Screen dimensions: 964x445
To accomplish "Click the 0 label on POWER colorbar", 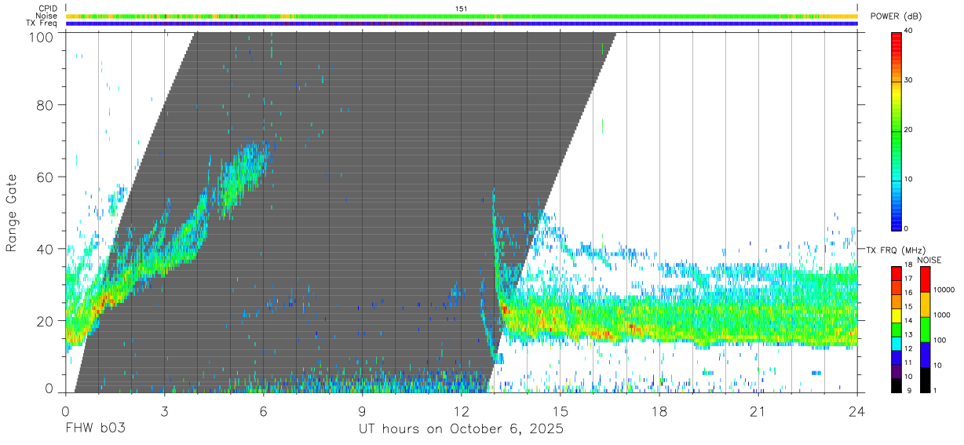I will click(x=906, y=228).
